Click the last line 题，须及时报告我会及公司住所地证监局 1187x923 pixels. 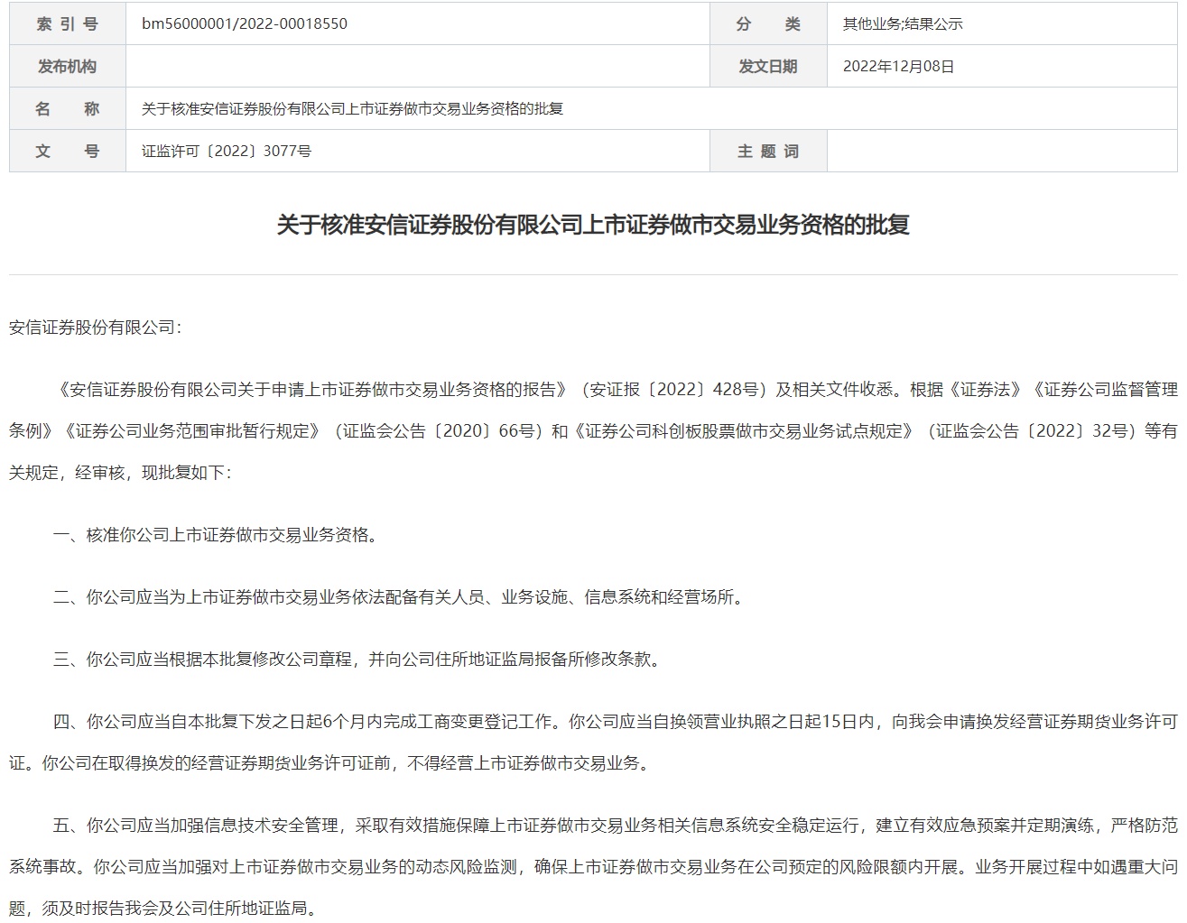coord(163,909)
